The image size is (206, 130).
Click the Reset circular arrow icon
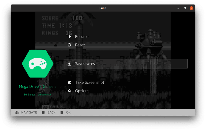(x=69, y=45)
